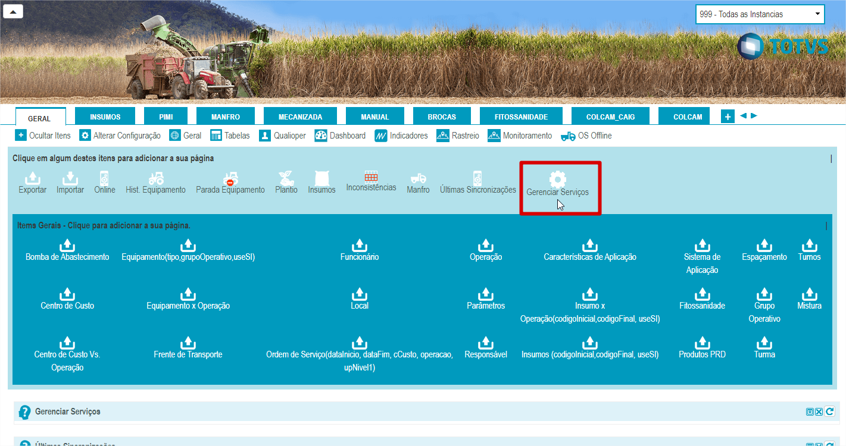The image size is (846, 446).
Task: Add the Online item to the page
Action: [x=105, y=183]
